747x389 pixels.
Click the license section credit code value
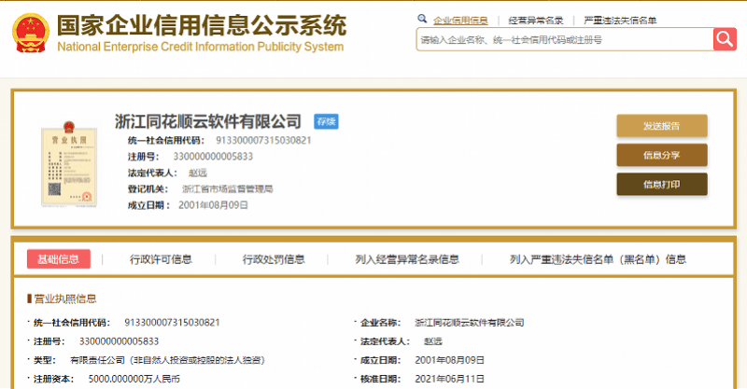tap(172, 323)
